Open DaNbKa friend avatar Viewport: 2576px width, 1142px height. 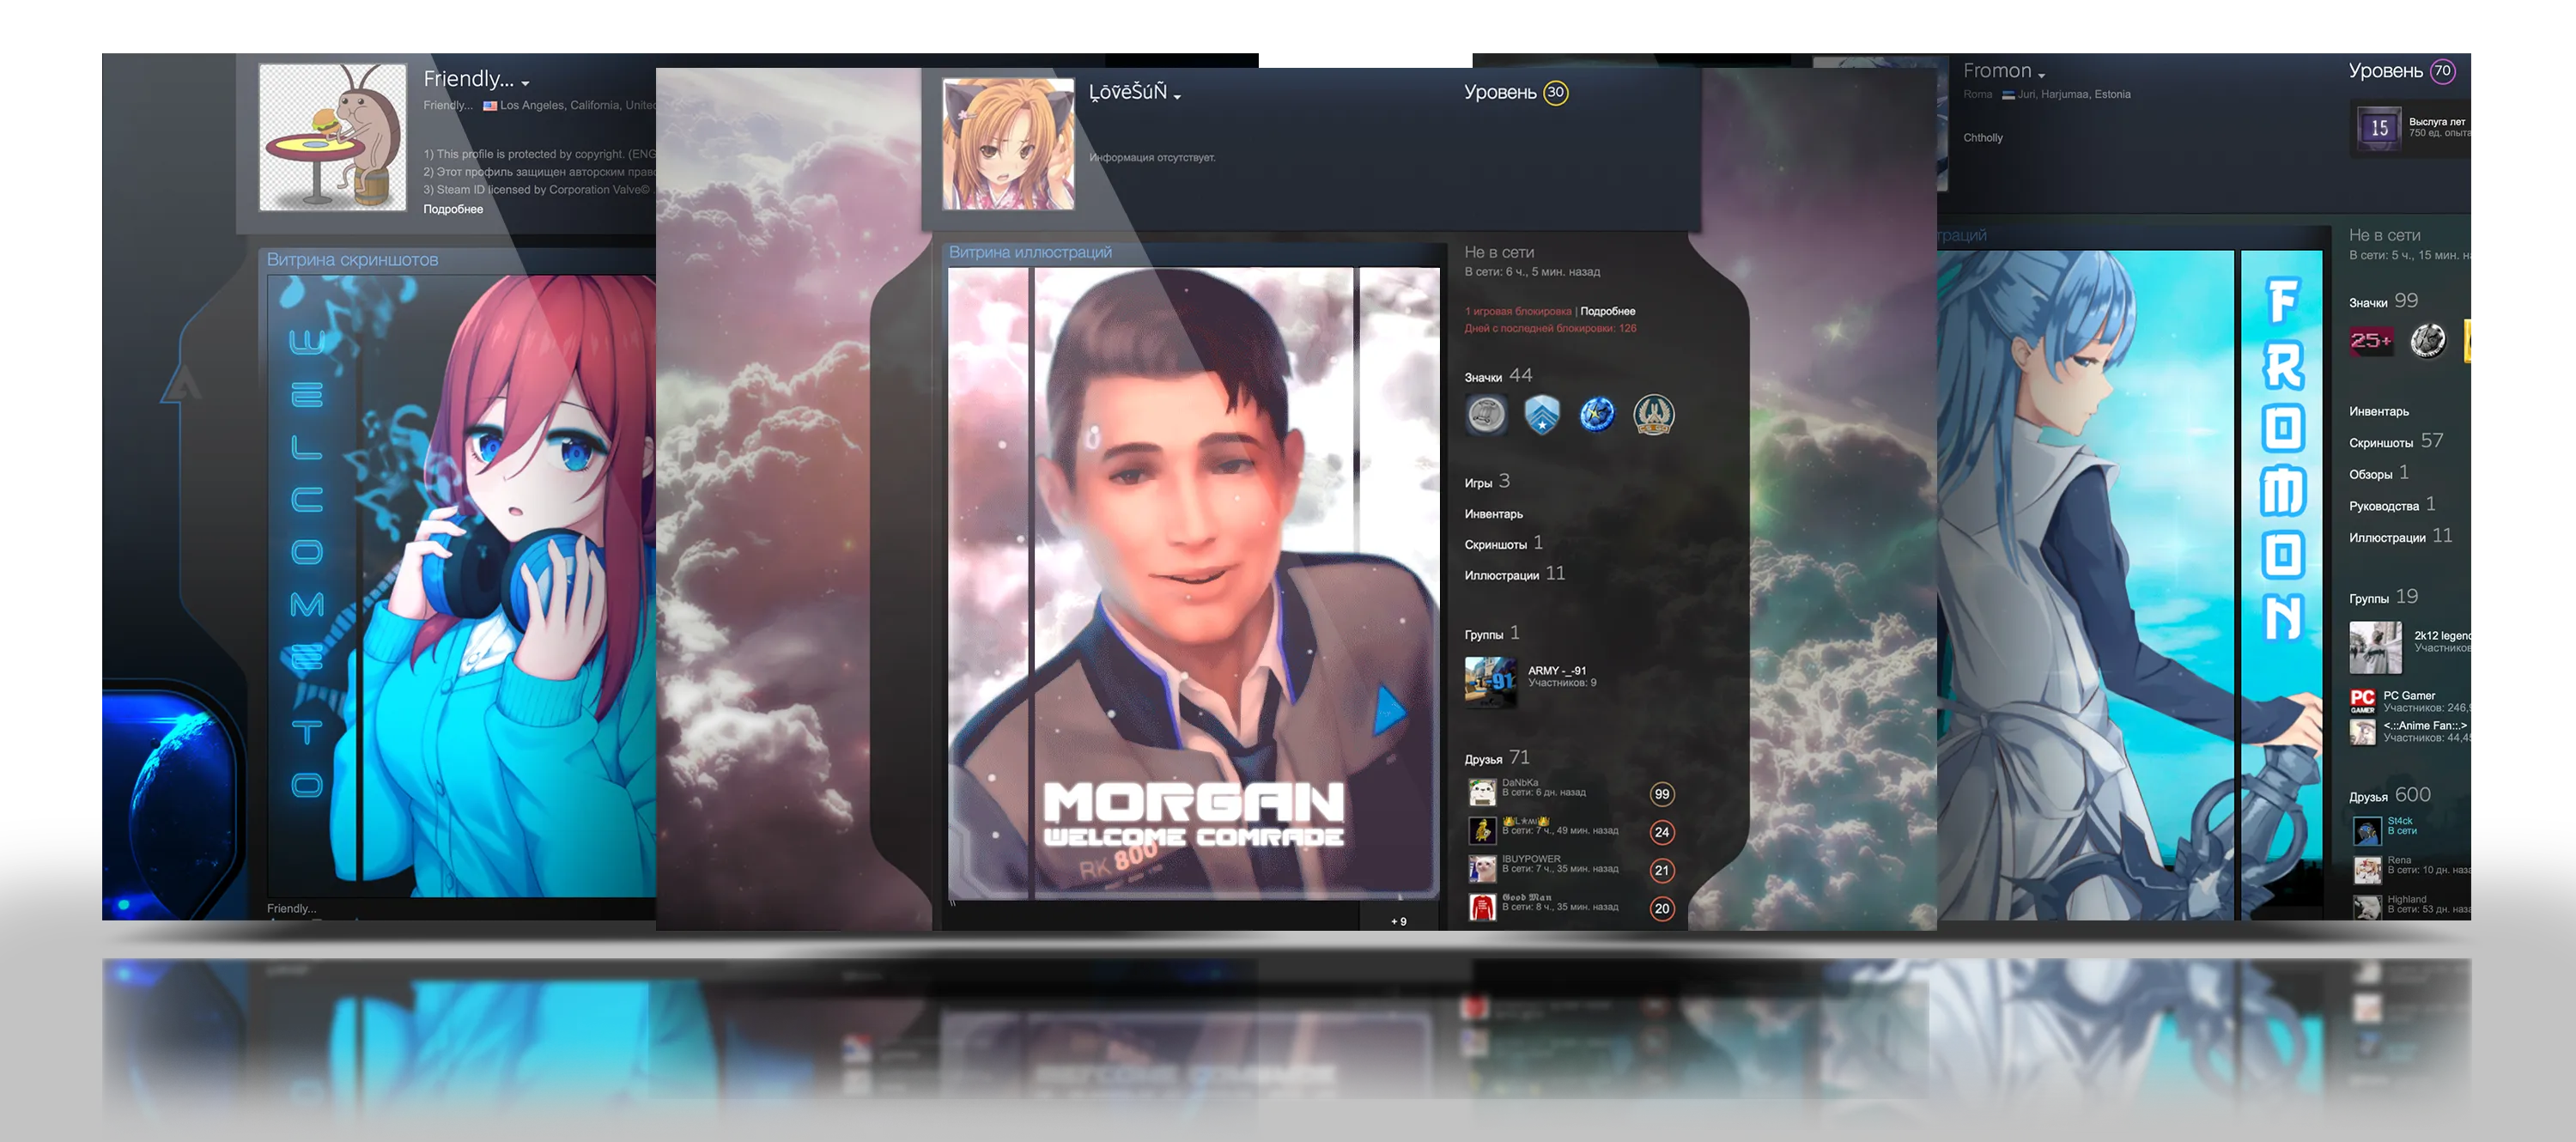1481,792
